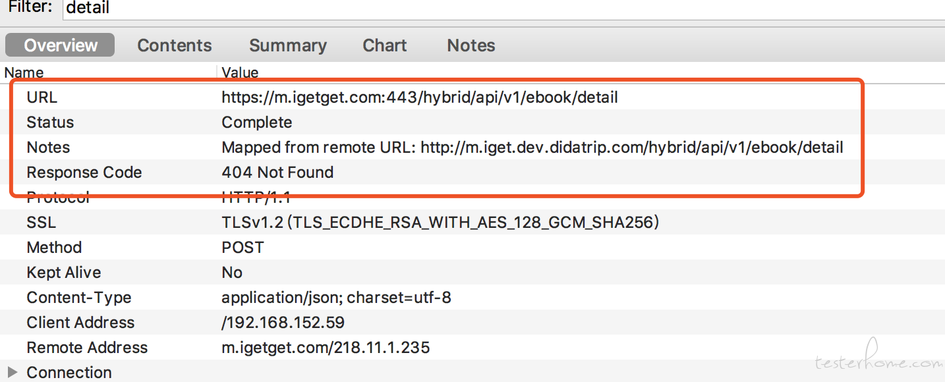Screen dimensions: 945x382
Task: Select the Content-Type row
Action: pos(472,298)
